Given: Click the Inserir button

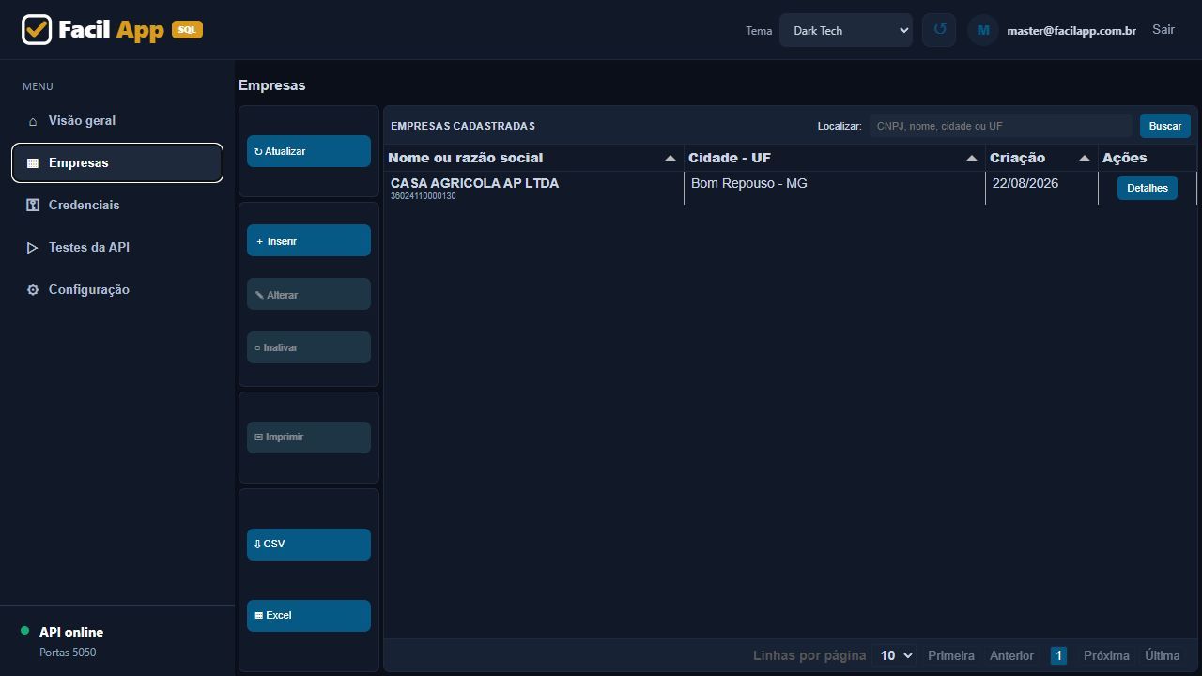Looking at the screenshot, I should click(309, 240).
